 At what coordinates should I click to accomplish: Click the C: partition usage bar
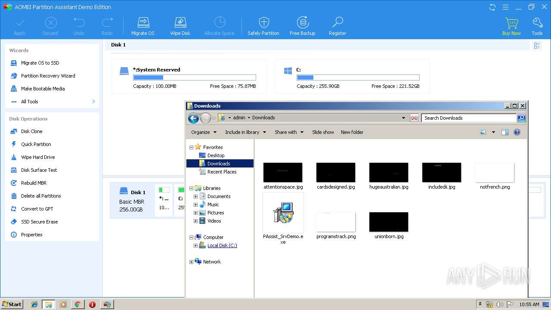(x=358, y=77)
